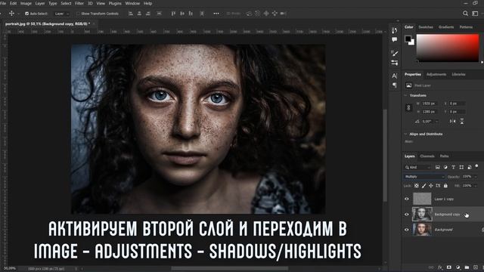The height and width of the screenshot is (272, 484).
Task: Click the three-dots more options icon
Action: pyautogui.click(x=216, y=14)
